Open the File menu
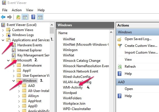This screenshot has width=159, height=112. [x=5, y=10]
